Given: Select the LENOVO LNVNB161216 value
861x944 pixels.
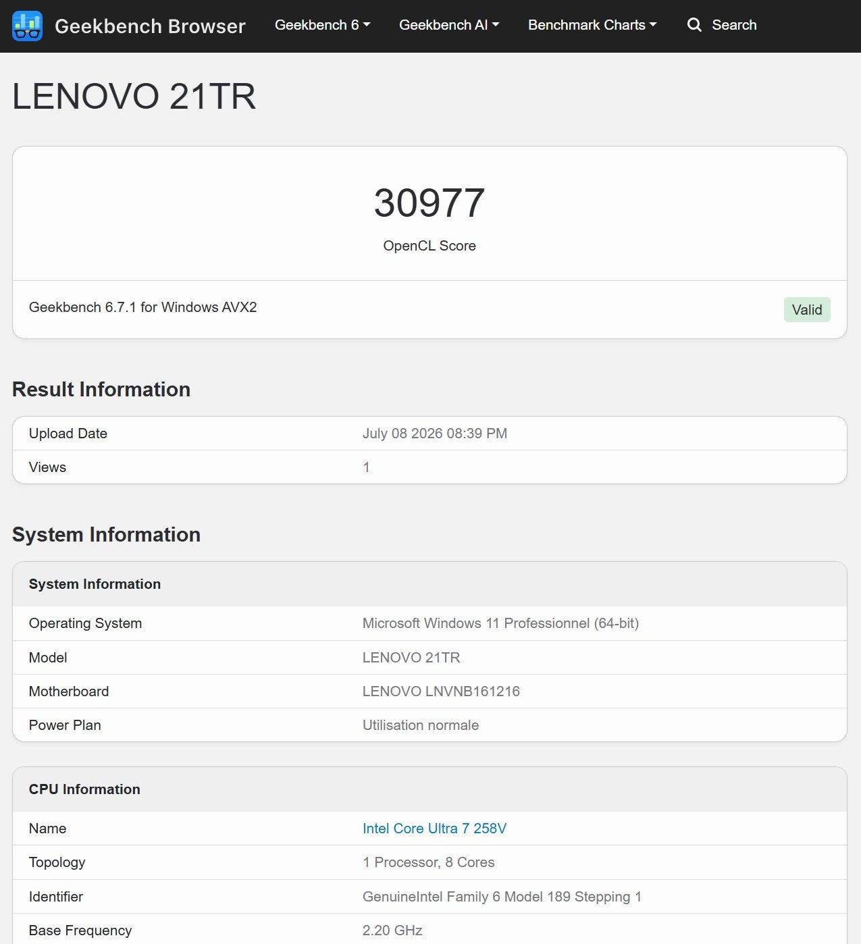Looking at the screenshot, I should pos(441,691).
